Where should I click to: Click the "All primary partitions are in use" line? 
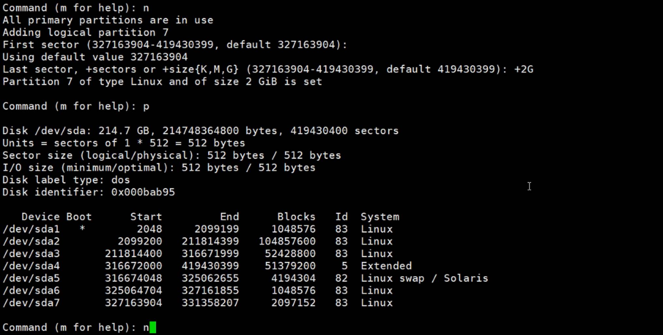pos(108,20)
